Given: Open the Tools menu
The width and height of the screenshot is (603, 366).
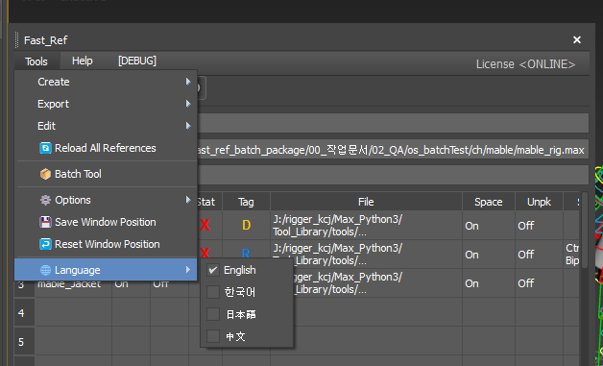Looking at the screenshot, I should [x=36, y=61].
